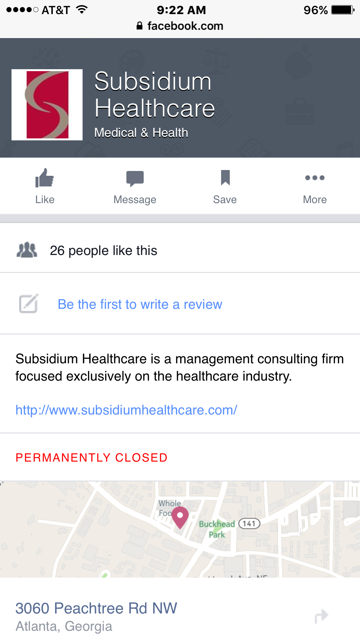Viewport: 360px width, 641px height.
Task: Open the subsidiumhealthcare.com website link
Action: pos(126,410)
